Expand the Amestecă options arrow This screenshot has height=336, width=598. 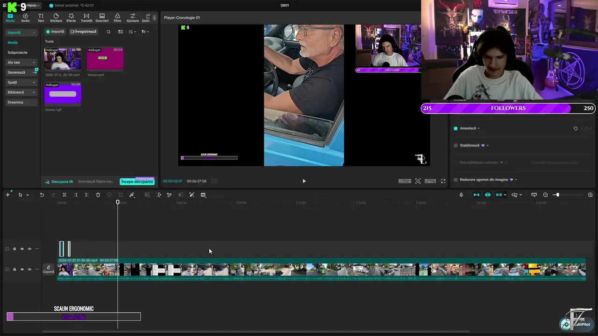[478, 128]
